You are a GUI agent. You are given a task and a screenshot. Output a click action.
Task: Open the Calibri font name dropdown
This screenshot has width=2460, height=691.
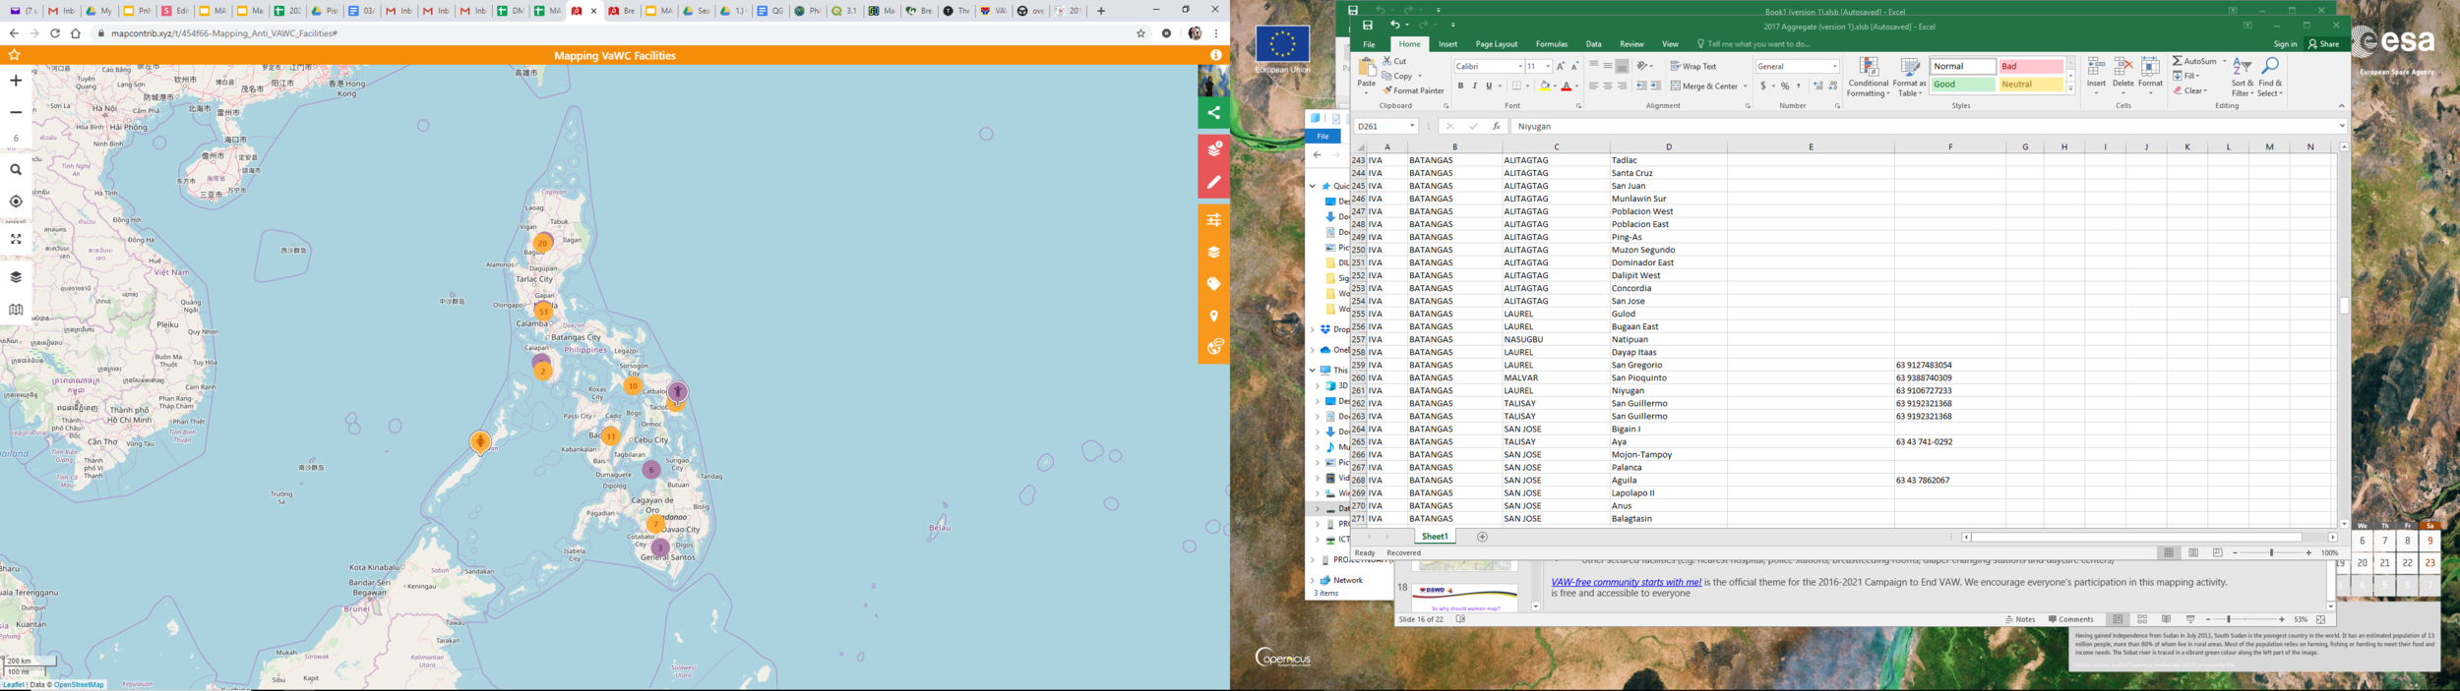(1520, 67)
